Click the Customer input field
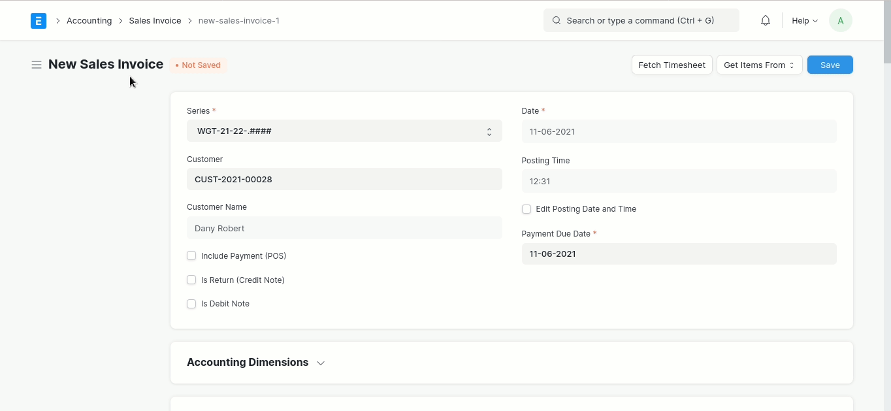 click(x=344, y=179)
